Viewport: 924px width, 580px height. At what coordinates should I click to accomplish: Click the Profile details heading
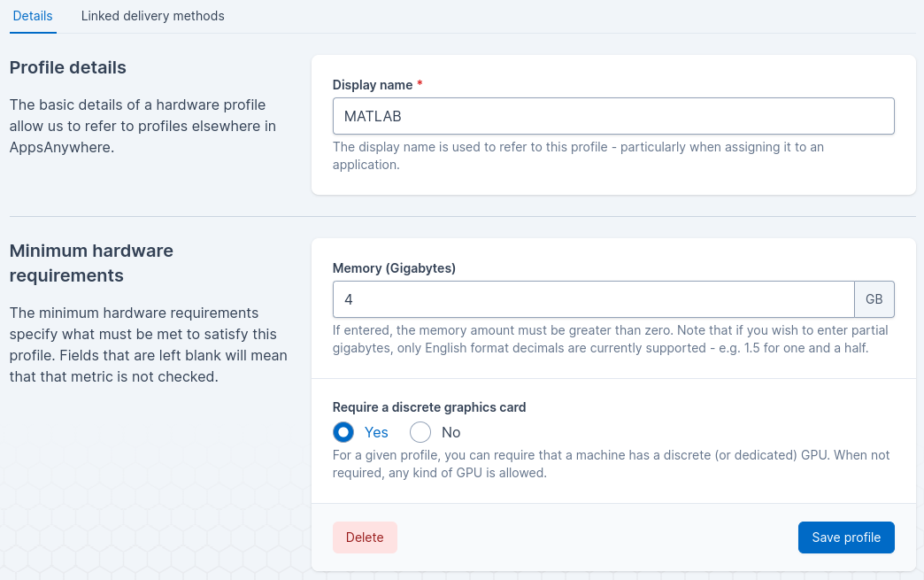[x=68, y=68]
